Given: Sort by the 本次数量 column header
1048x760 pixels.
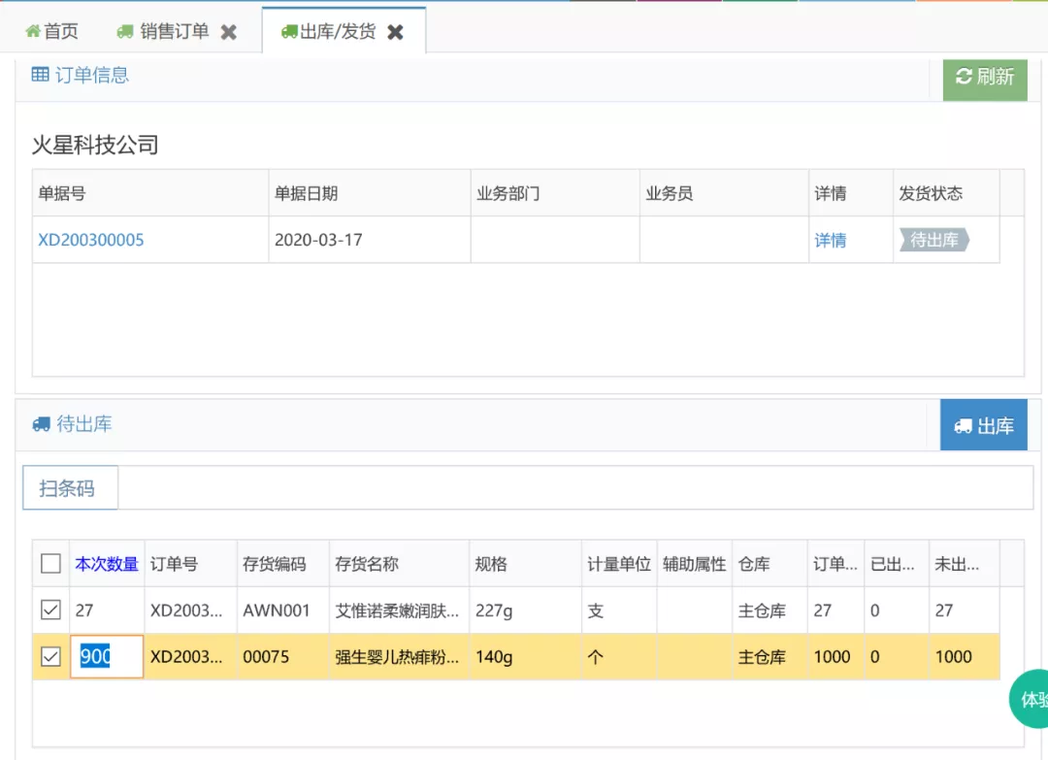Looking at the screenshot, I should coord(107,564).
